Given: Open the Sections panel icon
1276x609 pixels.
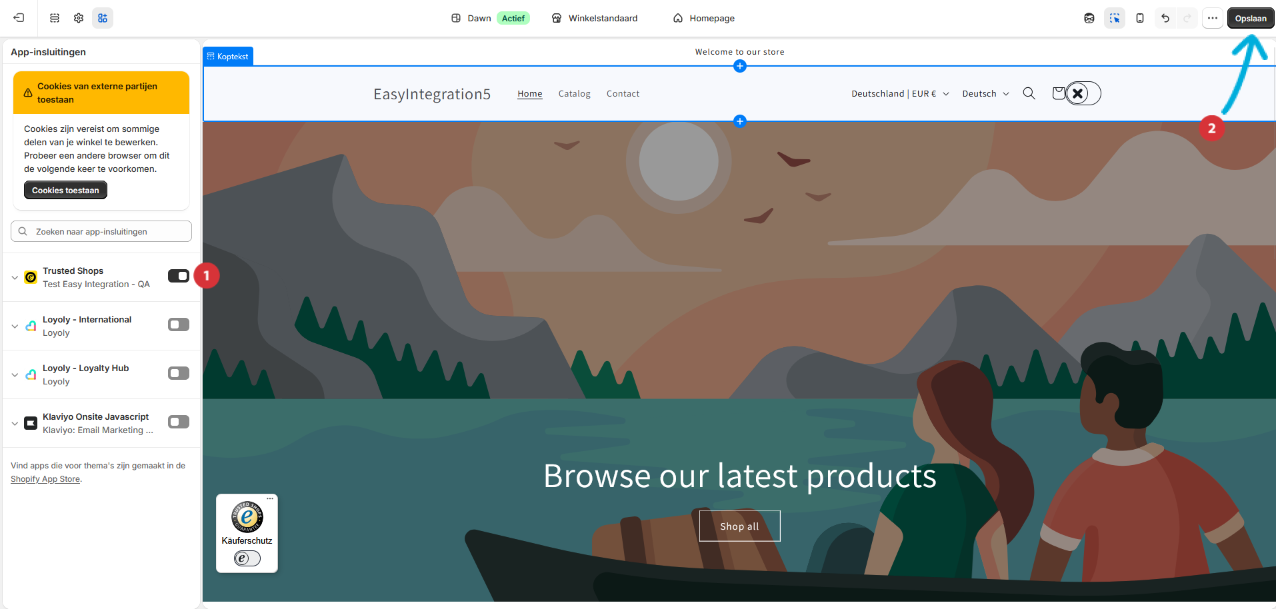Looking at the screenshot, I should click(x=55, y=18).
